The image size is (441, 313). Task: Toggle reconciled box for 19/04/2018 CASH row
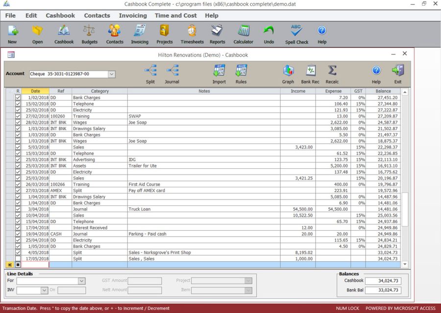tap(18, 234)
